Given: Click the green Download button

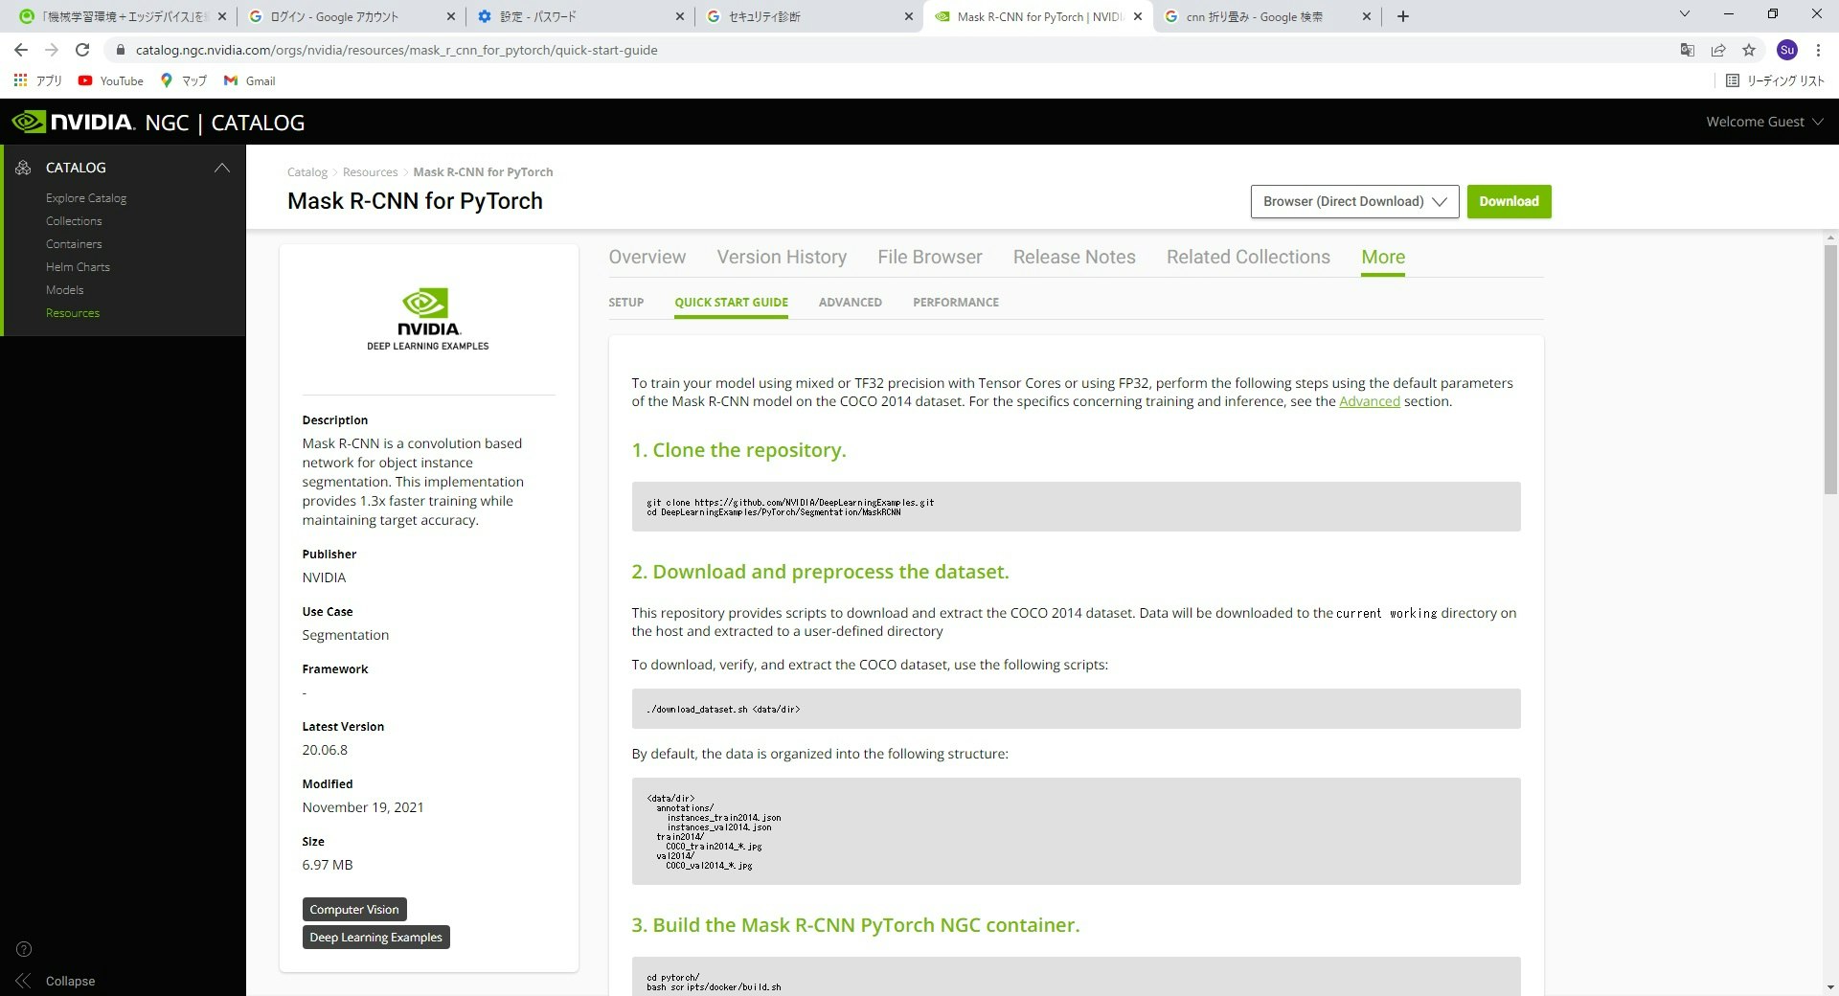Looking at the screenshot, I should coord(1509,201).
